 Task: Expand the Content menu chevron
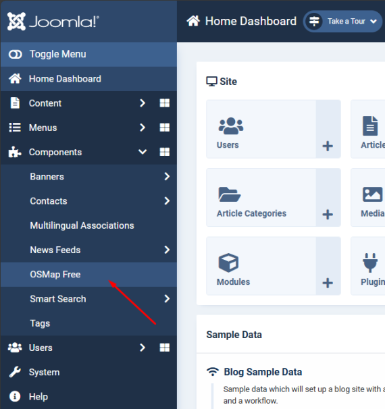(143, 103)
